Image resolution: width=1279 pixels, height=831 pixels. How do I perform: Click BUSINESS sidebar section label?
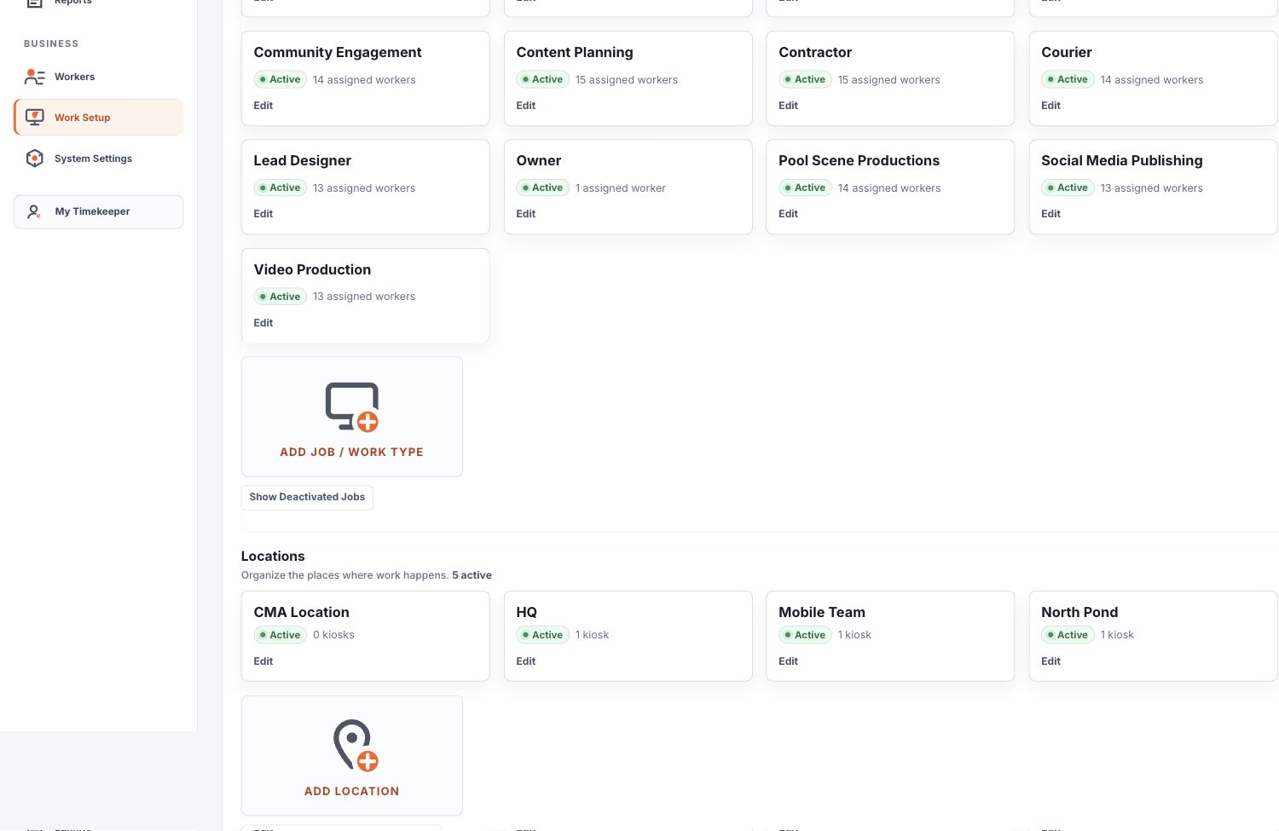pyautogui.click(x=51, y=43)
